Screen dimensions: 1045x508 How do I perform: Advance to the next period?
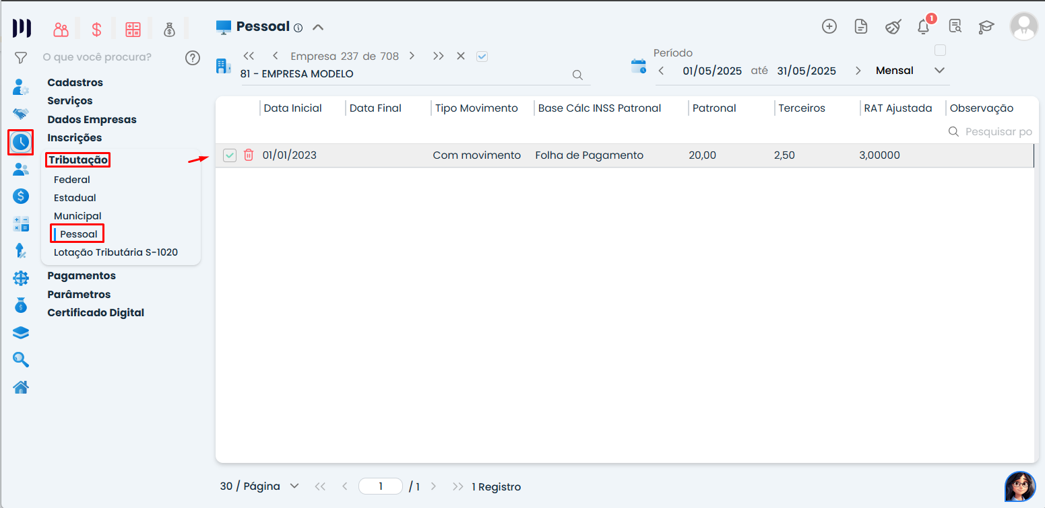858,71
